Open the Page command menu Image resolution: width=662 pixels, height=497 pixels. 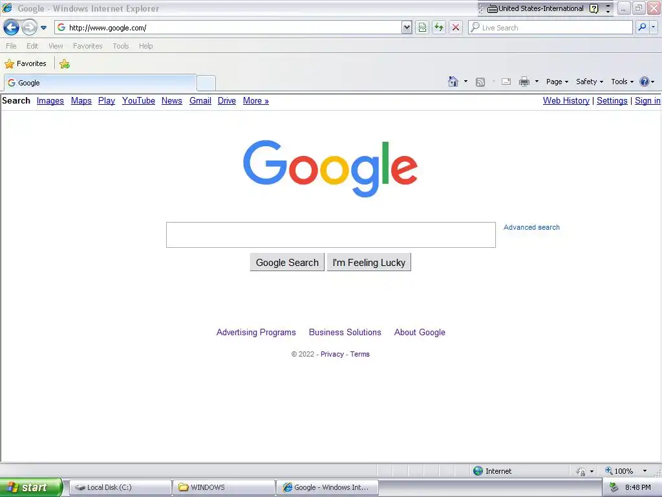pyautogui.click(x=557, y=82)
